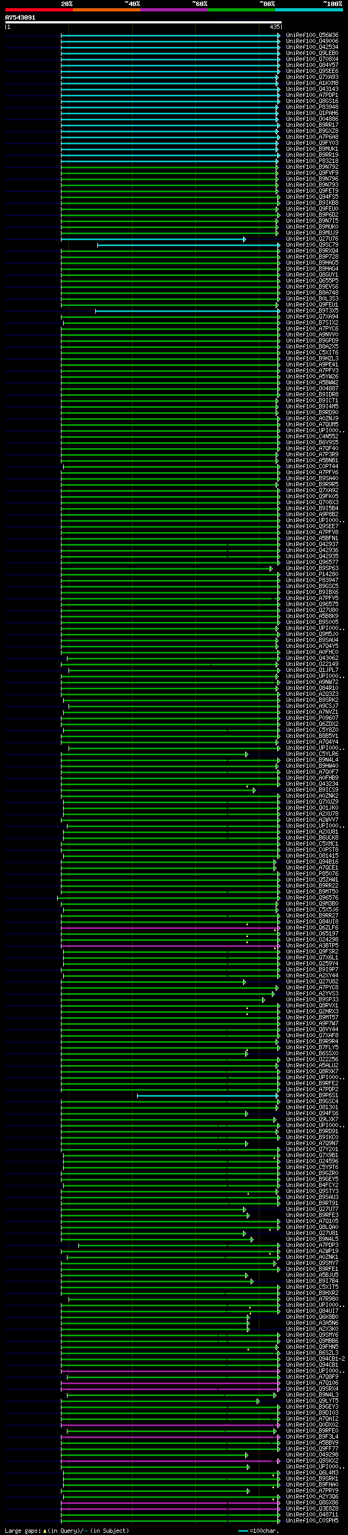
Task: Click hit label UniRef100_P85076
Action: (312, 873)
